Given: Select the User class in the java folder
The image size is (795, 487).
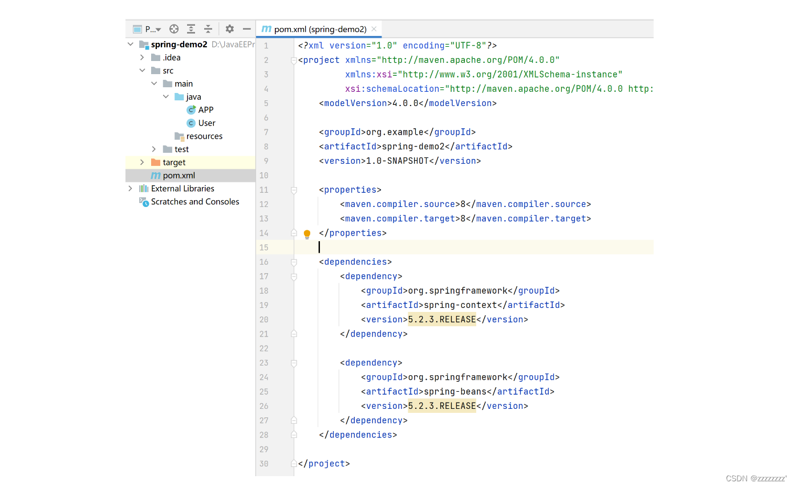Looking at the screenshot, I should 206,123.
